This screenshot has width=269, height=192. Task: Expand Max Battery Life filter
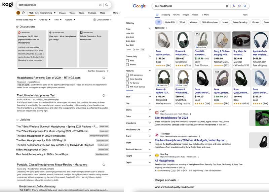pos(150,130)
